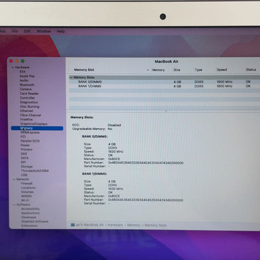Viewport: 260px width, 260px height.
Task: Select Power in the sidebar
Action: click(25, 145)
